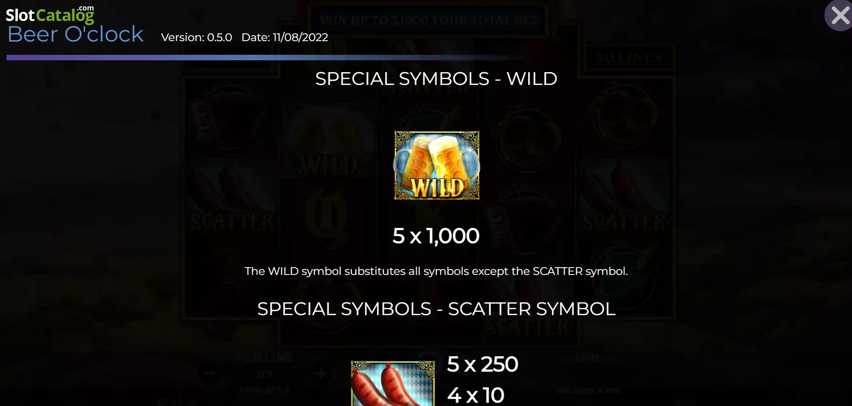The width and height of the screenshot is (852, 406).
Task: Open the SlotCatalog.com logo link
Action: pyautogui.click(x=50, y=15)
